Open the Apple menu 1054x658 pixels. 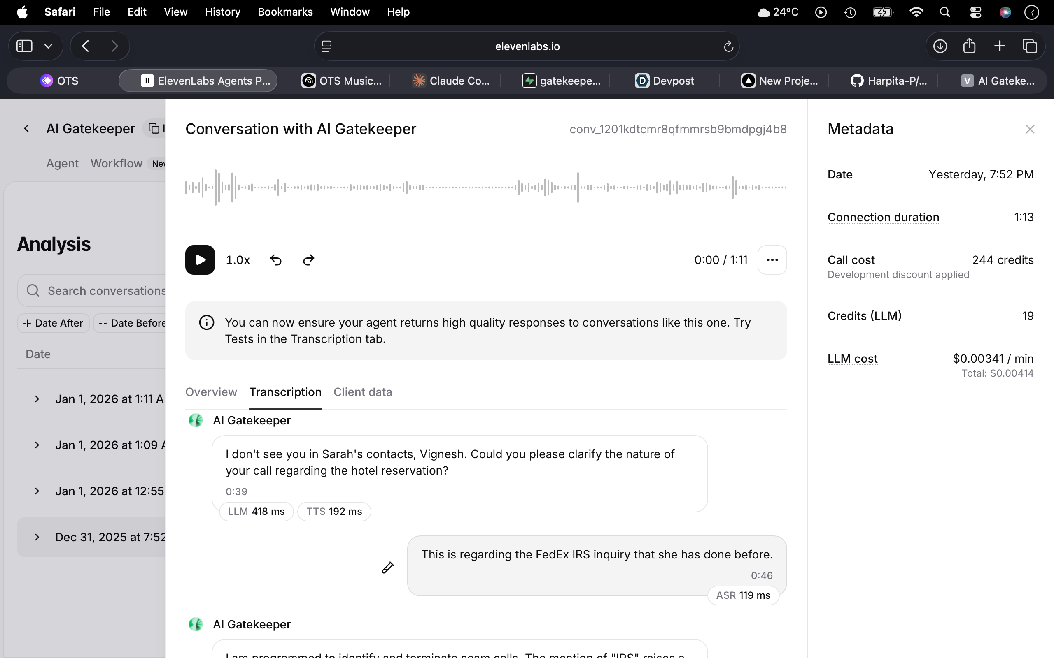[x=22, y=12]
